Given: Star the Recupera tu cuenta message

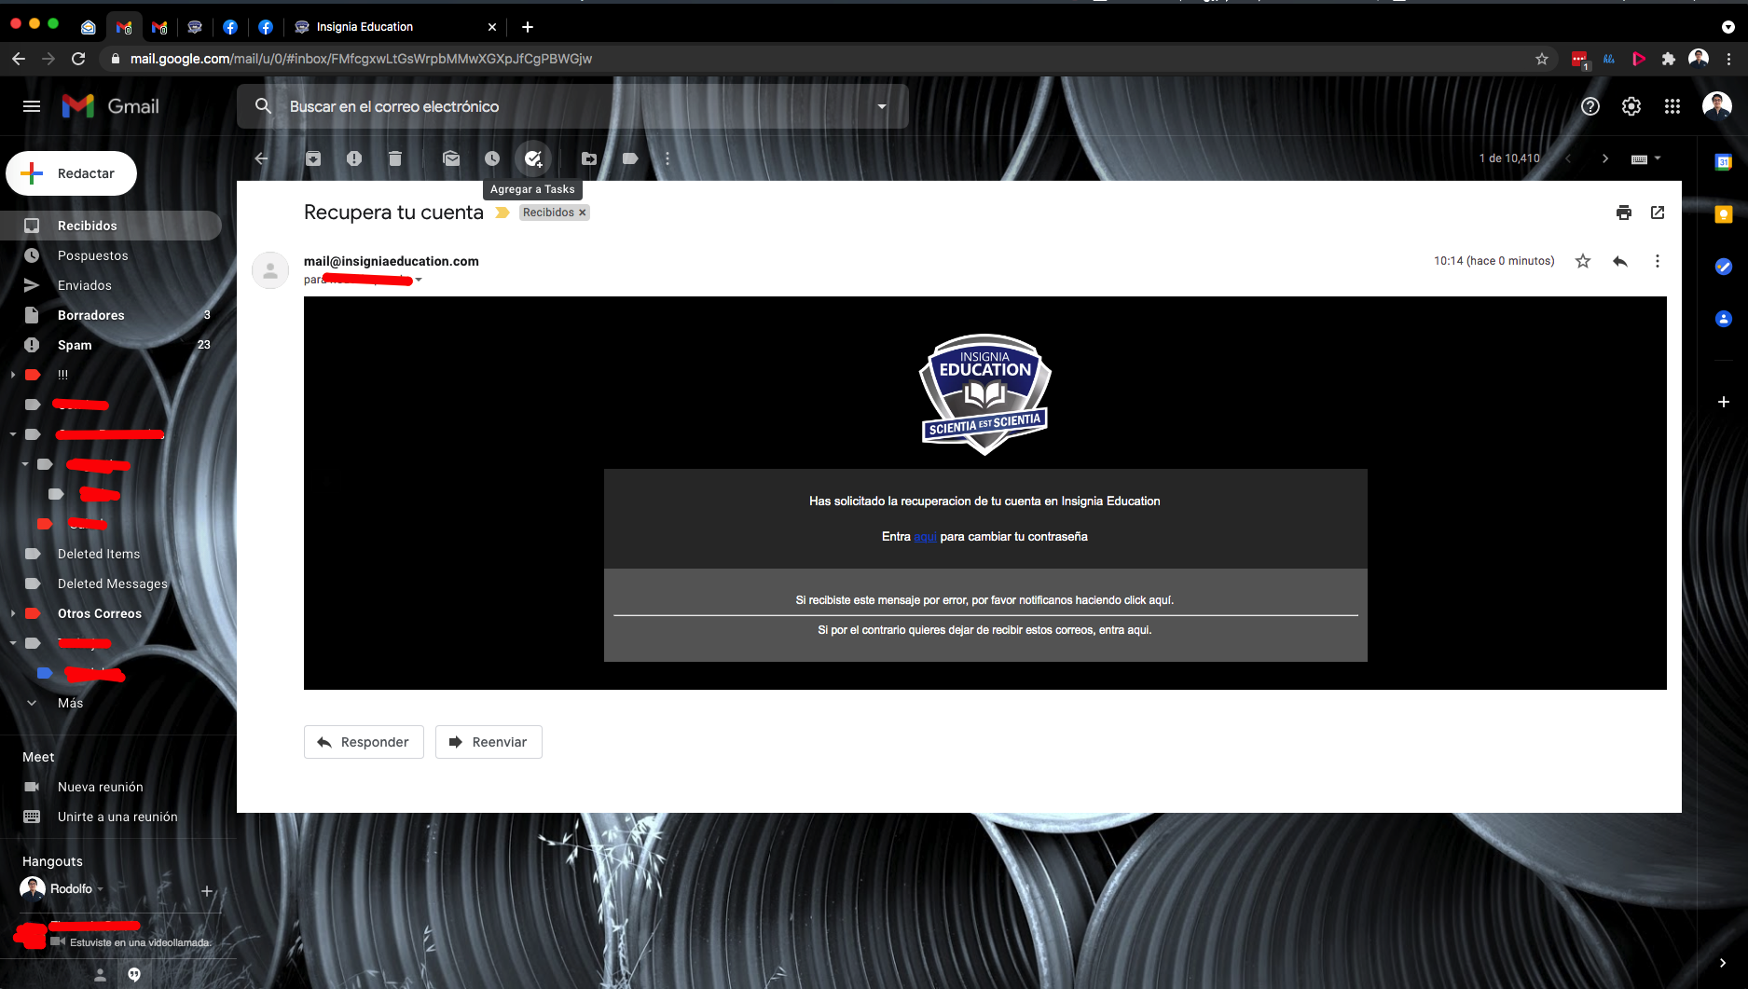Looking at the screenshot, I should [x=1583, y=261].
